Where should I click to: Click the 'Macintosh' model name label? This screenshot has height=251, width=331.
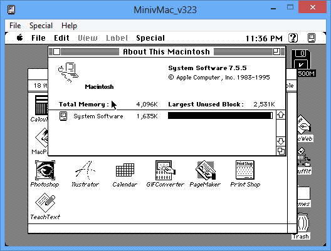[99, 87]
